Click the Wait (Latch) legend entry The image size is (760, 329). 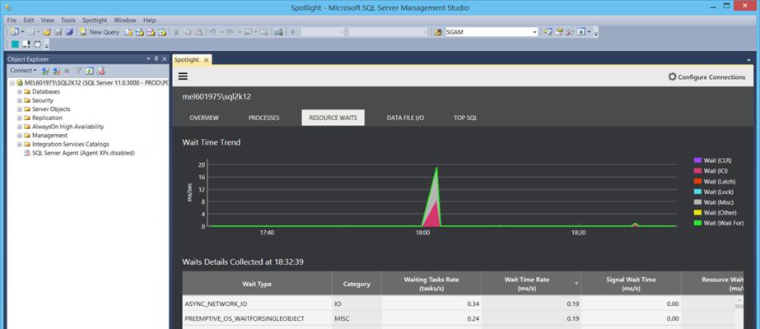coord(715,182)
